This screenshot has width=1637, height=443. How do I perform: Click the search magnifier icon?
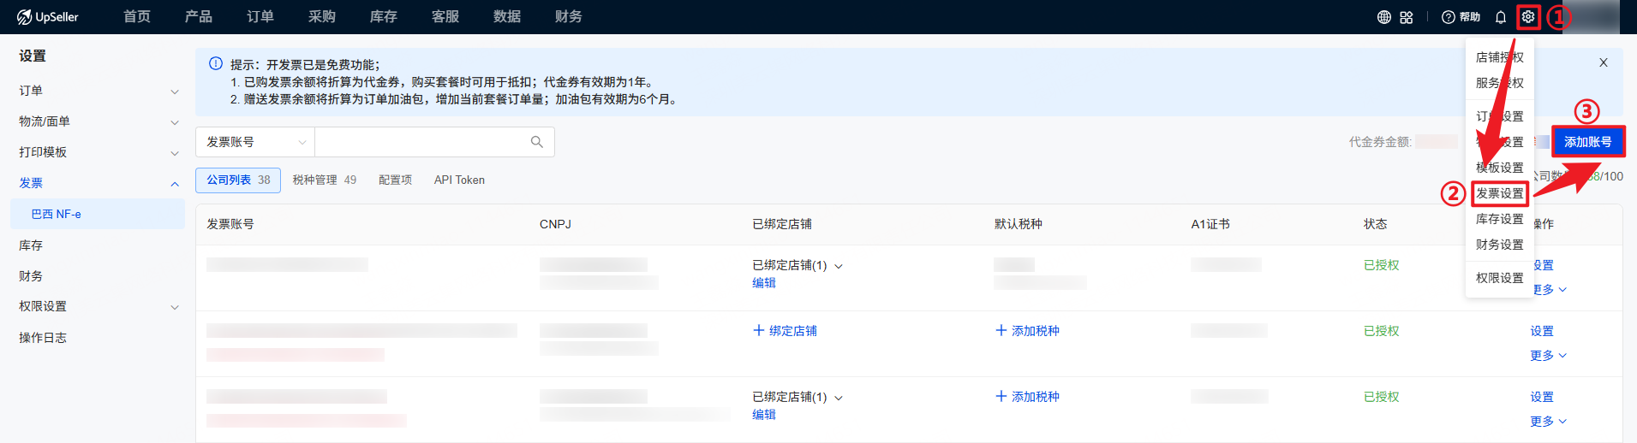pyautogui.click(x=537, y=142)
